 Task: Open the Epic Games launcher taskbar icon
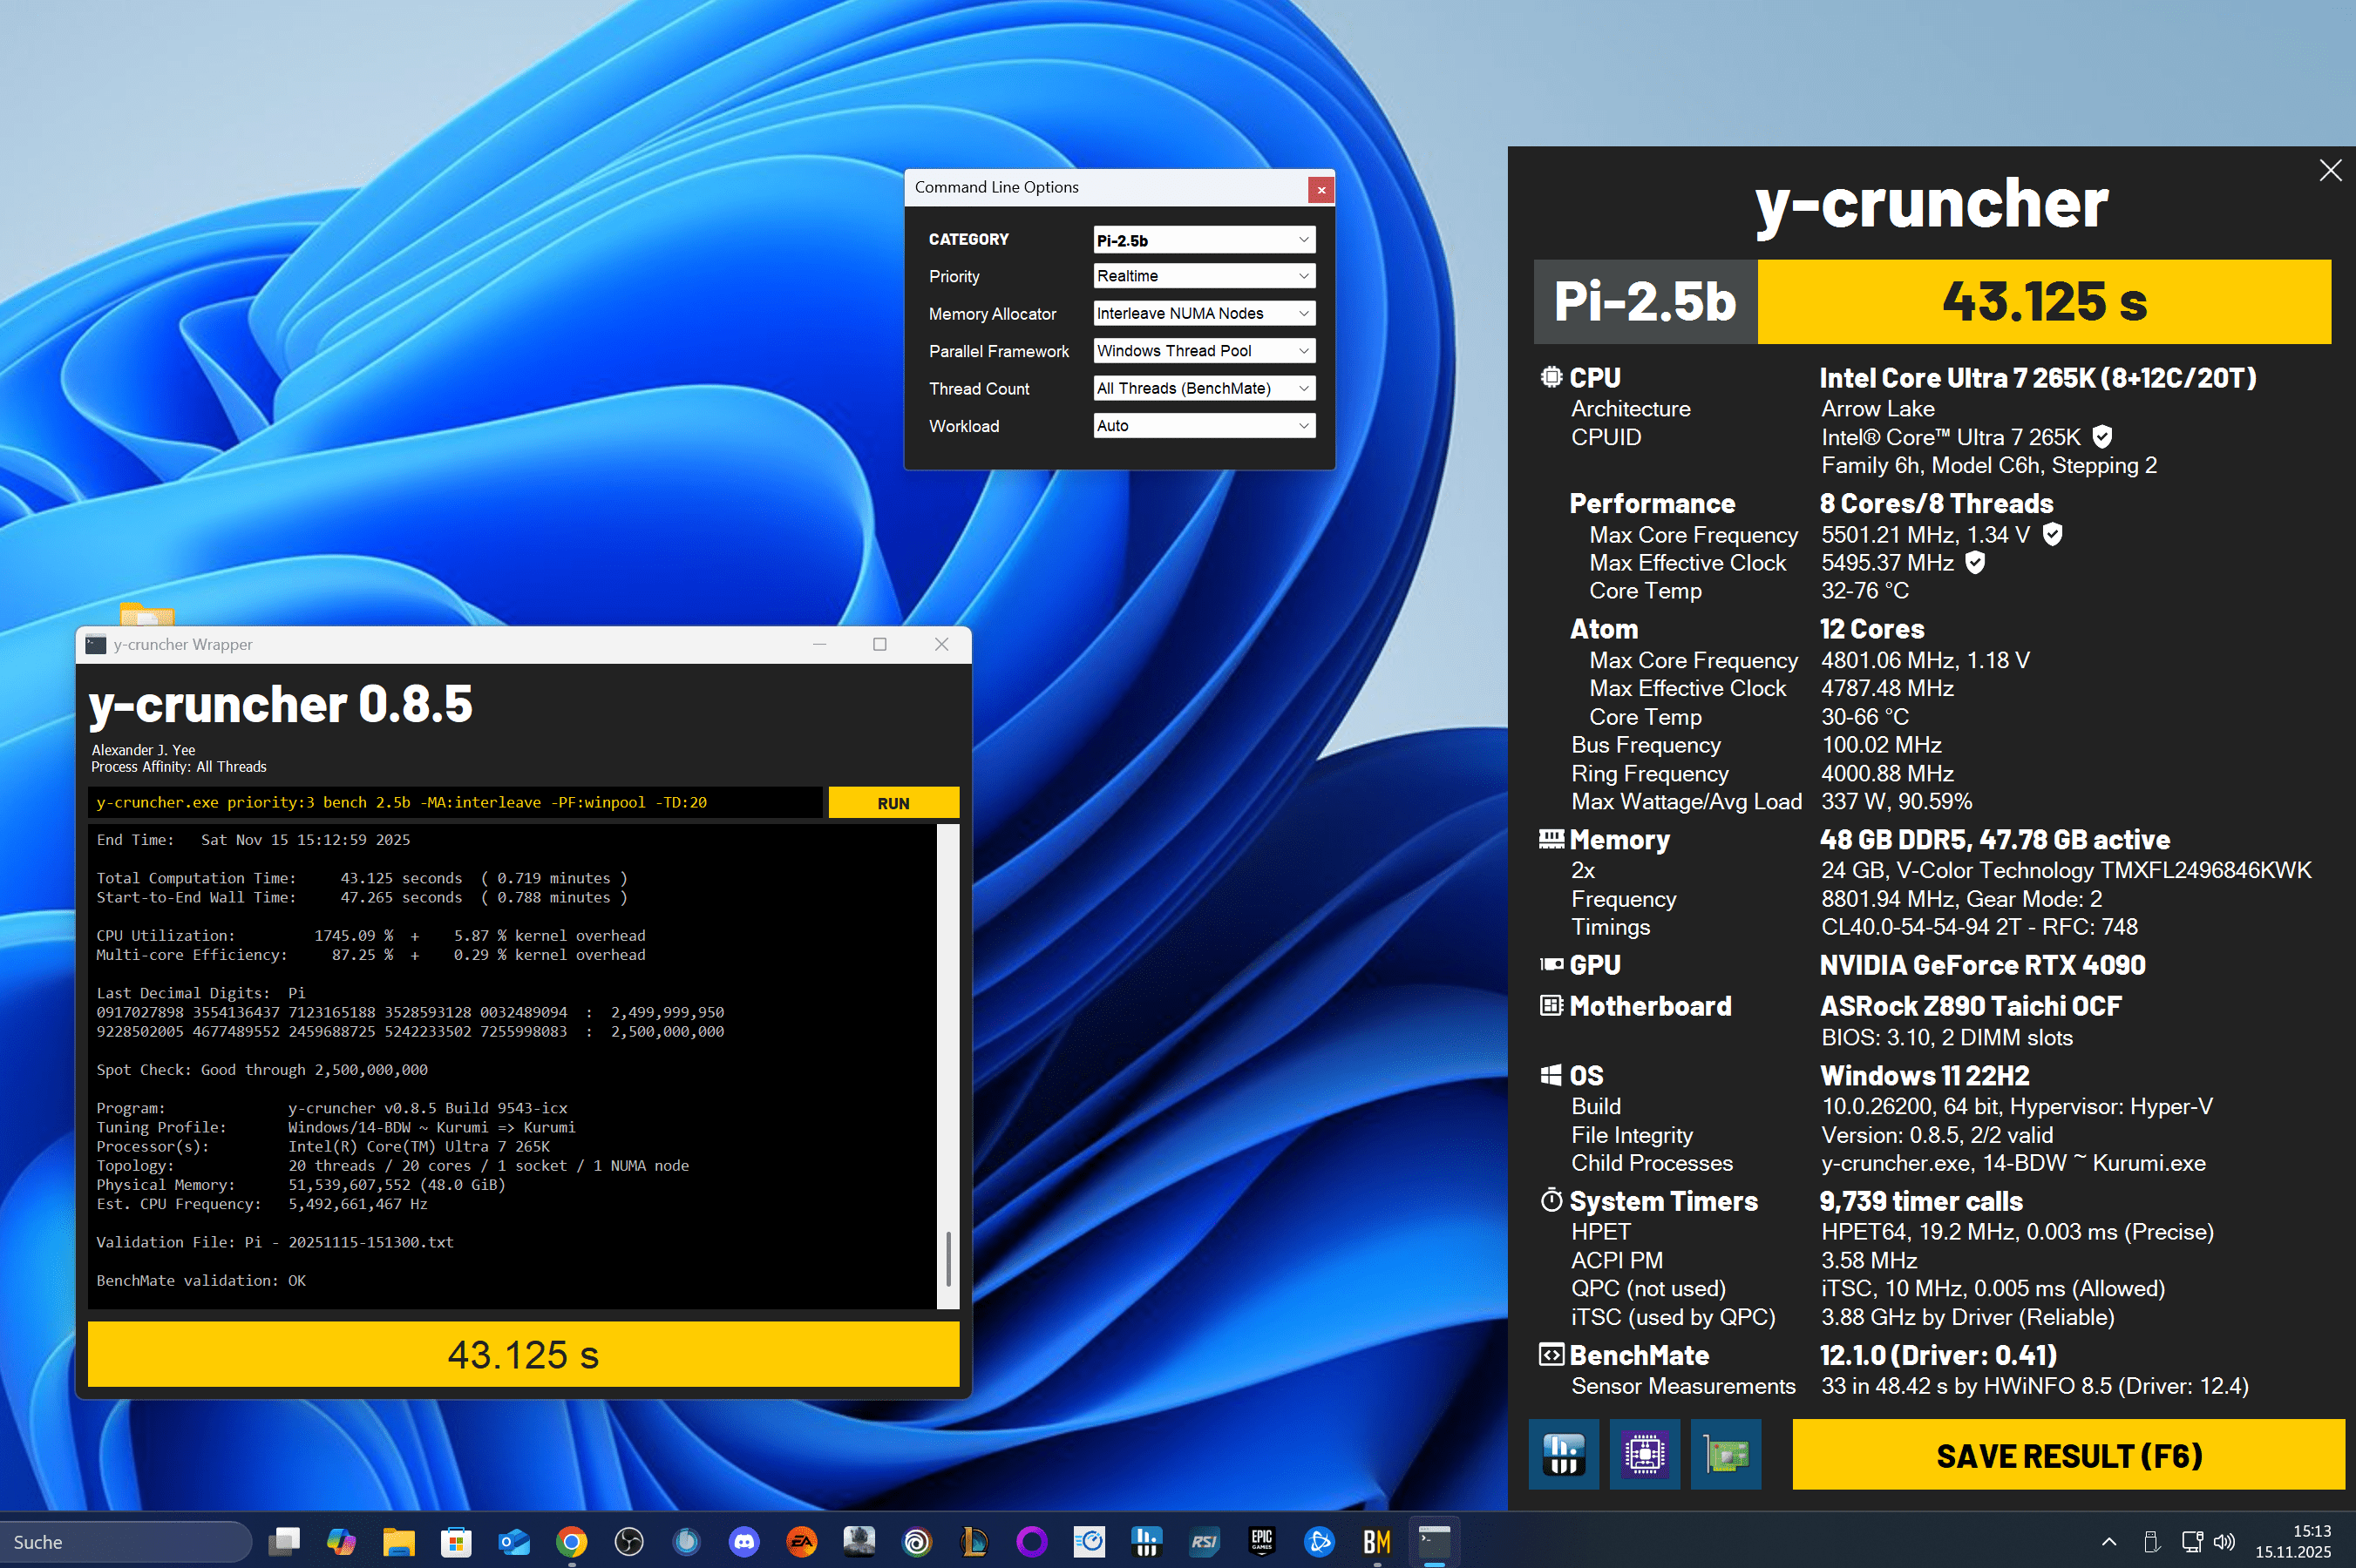[x=1261, y=1541]
